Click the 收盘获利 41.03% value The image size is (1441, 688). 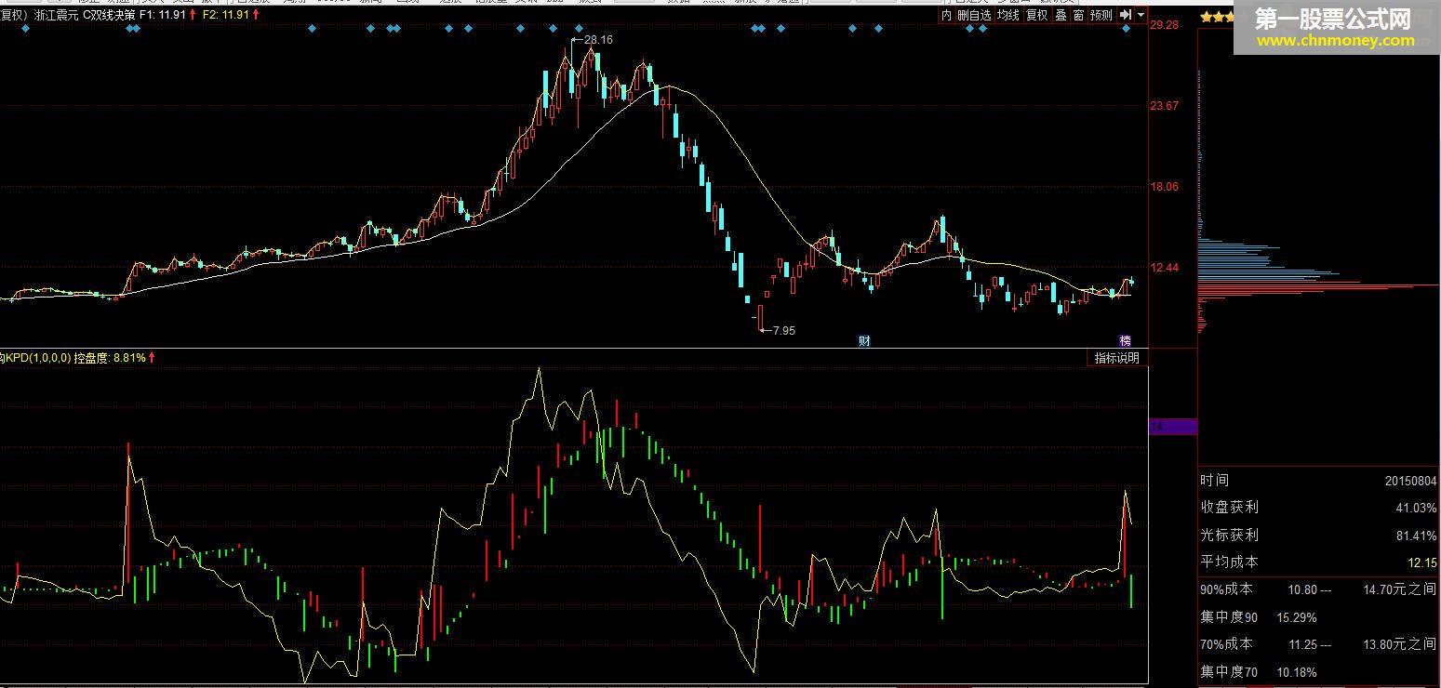tap(1416, 508)
